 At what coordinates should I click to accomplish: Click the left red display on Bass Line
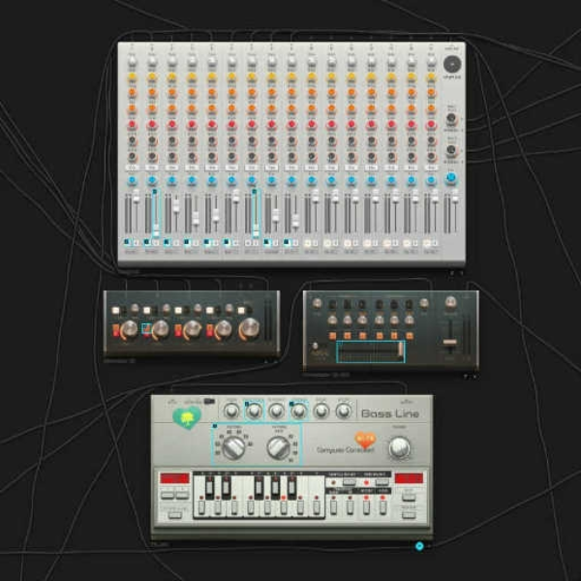pyautogui.click(x=175, y=477)
